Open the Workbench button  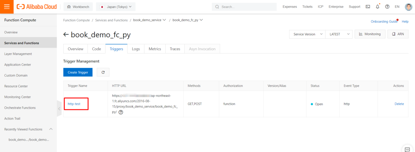pyautogui.click(x=79, y=7)
